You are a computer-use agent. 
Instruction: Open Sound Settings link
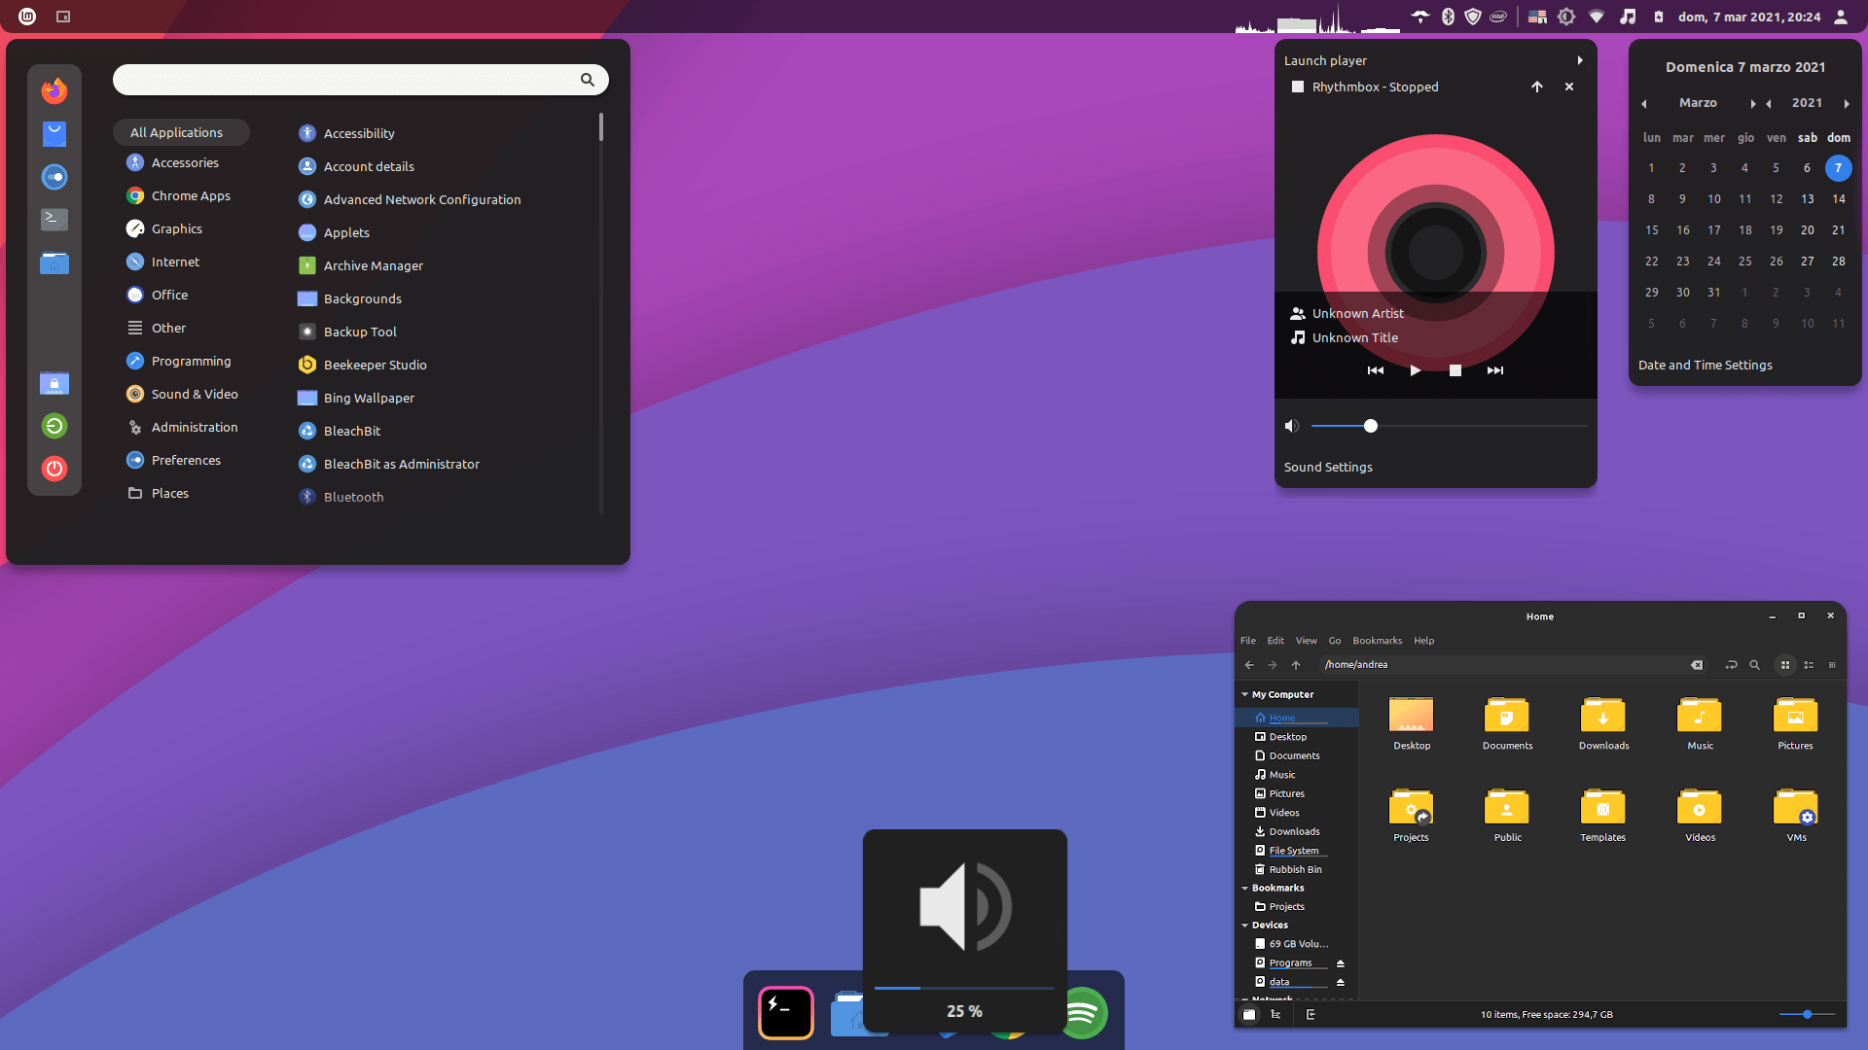point(1327,468)
